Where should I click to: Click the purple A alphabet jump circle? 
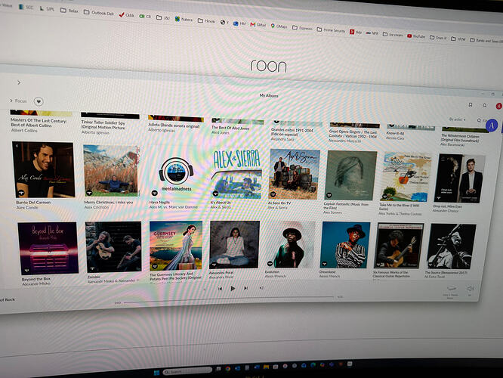point(492,125)
